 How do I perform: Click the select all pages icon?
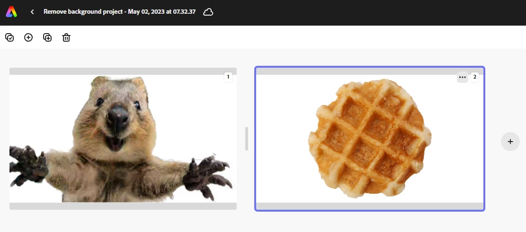[x=10, y=37]
